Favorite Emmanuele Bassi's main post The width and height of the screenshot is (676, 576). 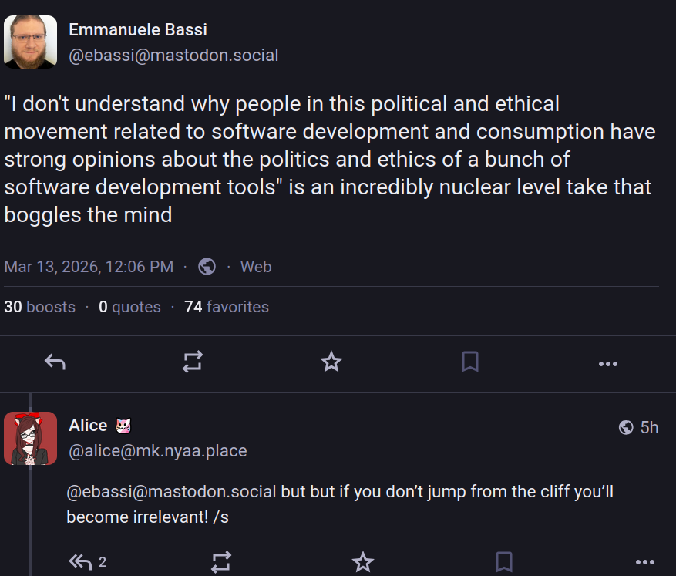point(331,362)
